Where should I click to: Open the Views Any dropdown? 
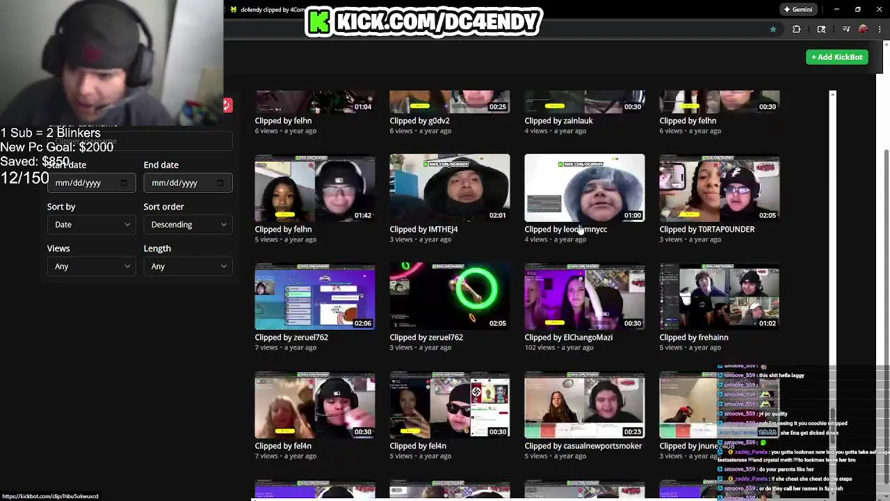[x=91, y=267]
